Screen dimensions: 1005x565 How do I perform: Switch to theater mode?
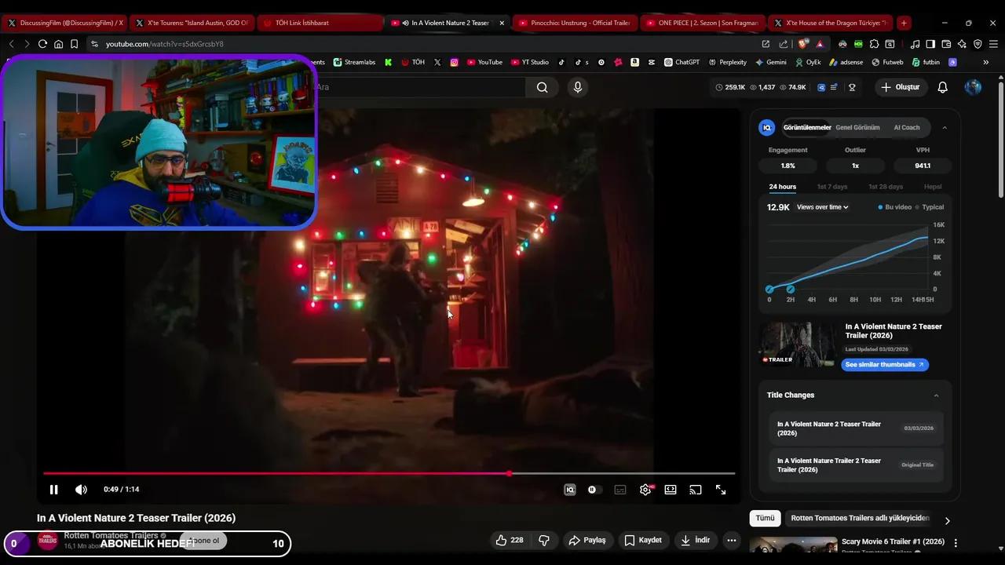(x=671, y=490)
